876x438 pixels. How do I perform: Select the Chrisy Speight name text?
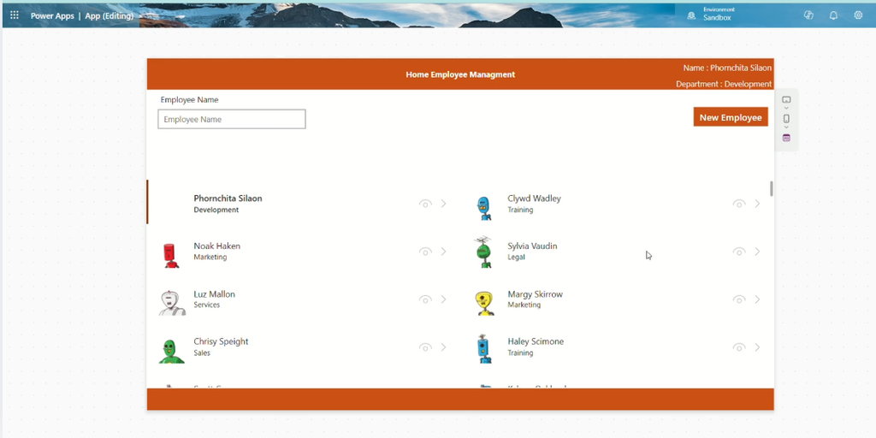[222, 341]
